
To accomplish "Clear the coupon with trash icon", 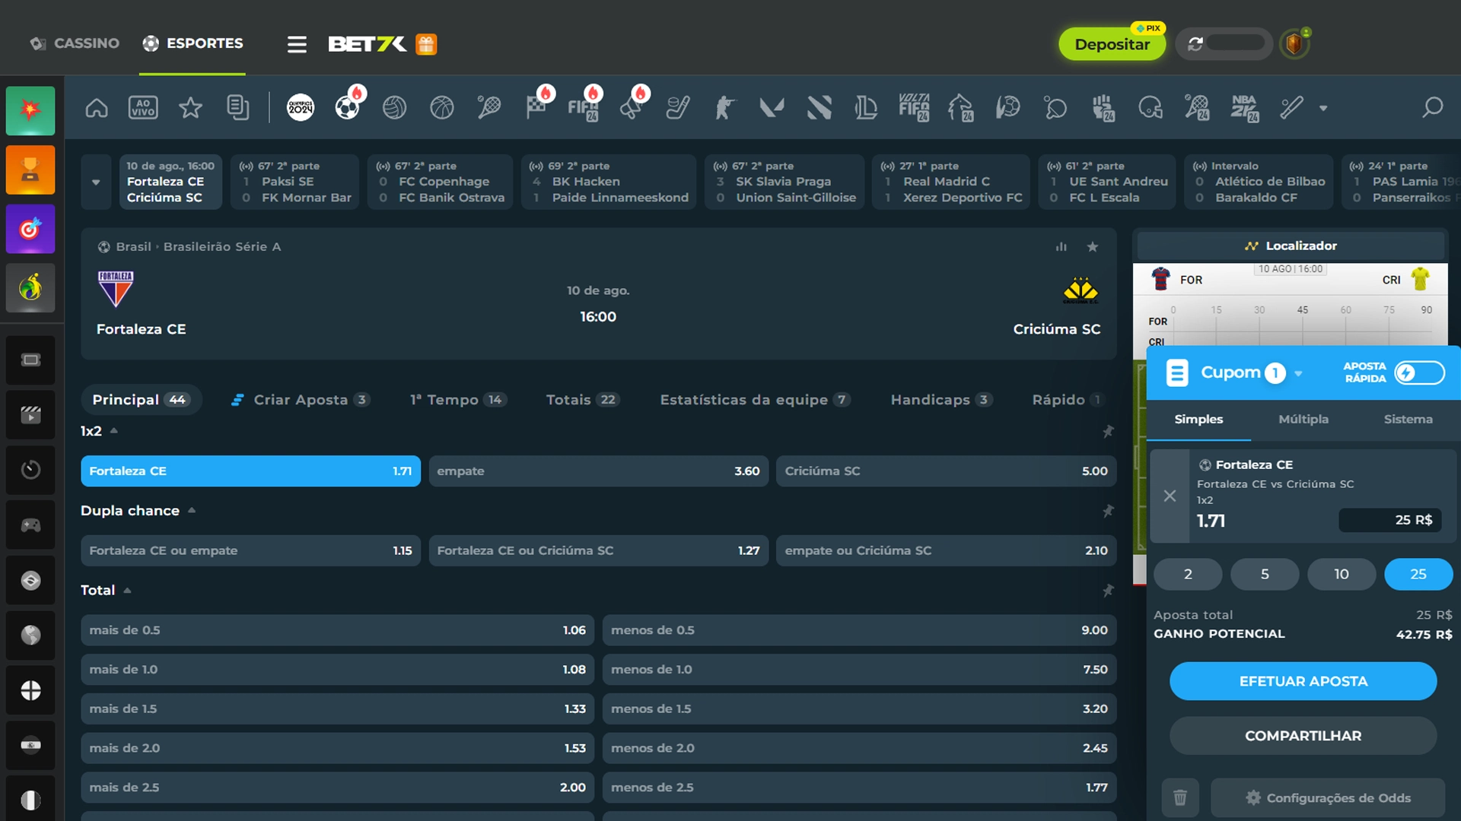I will (x=1180, y=797).
